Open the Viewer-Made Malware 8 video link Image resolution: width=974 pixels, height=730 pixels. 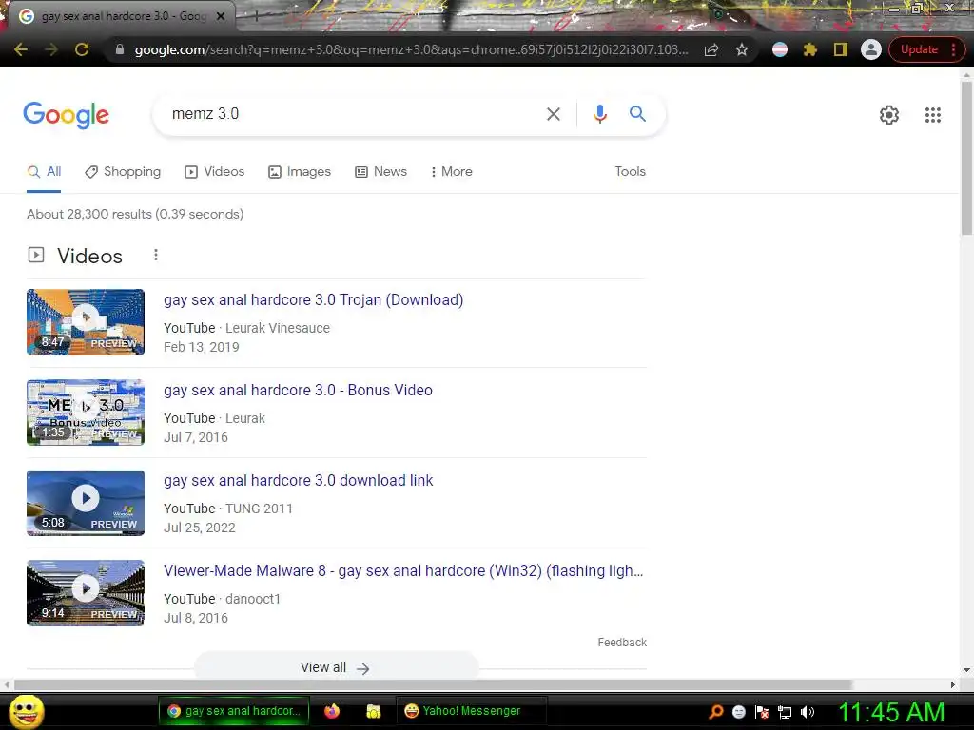point(403,571)
